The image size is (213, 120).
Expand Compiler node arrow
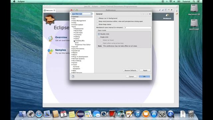74,35
